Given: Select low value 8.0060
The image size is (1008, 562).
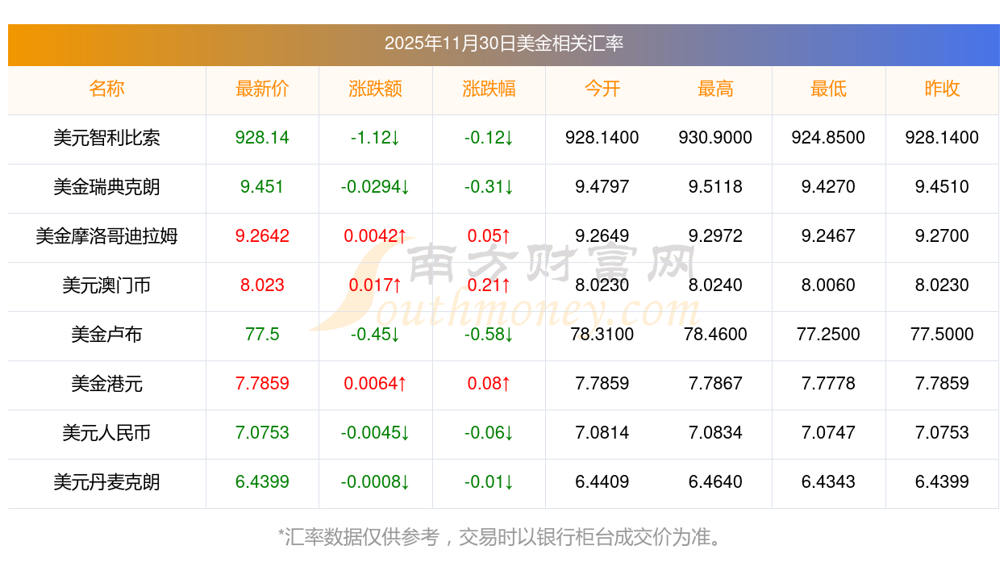Looking at the screenshot, I should click(829, 285).
